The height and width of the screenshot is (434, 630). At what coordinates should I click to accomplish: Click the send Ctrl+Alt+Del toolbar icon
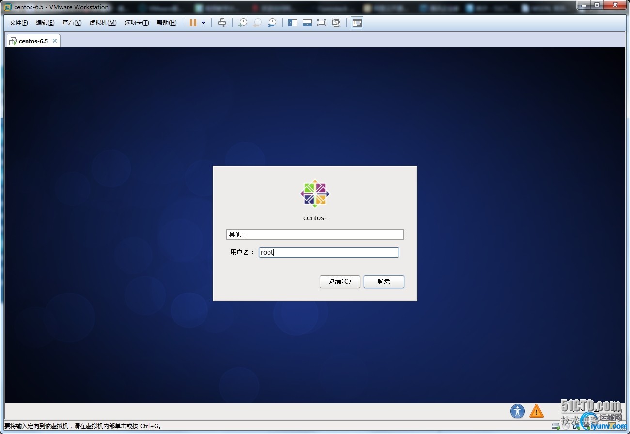click(222, 23)
